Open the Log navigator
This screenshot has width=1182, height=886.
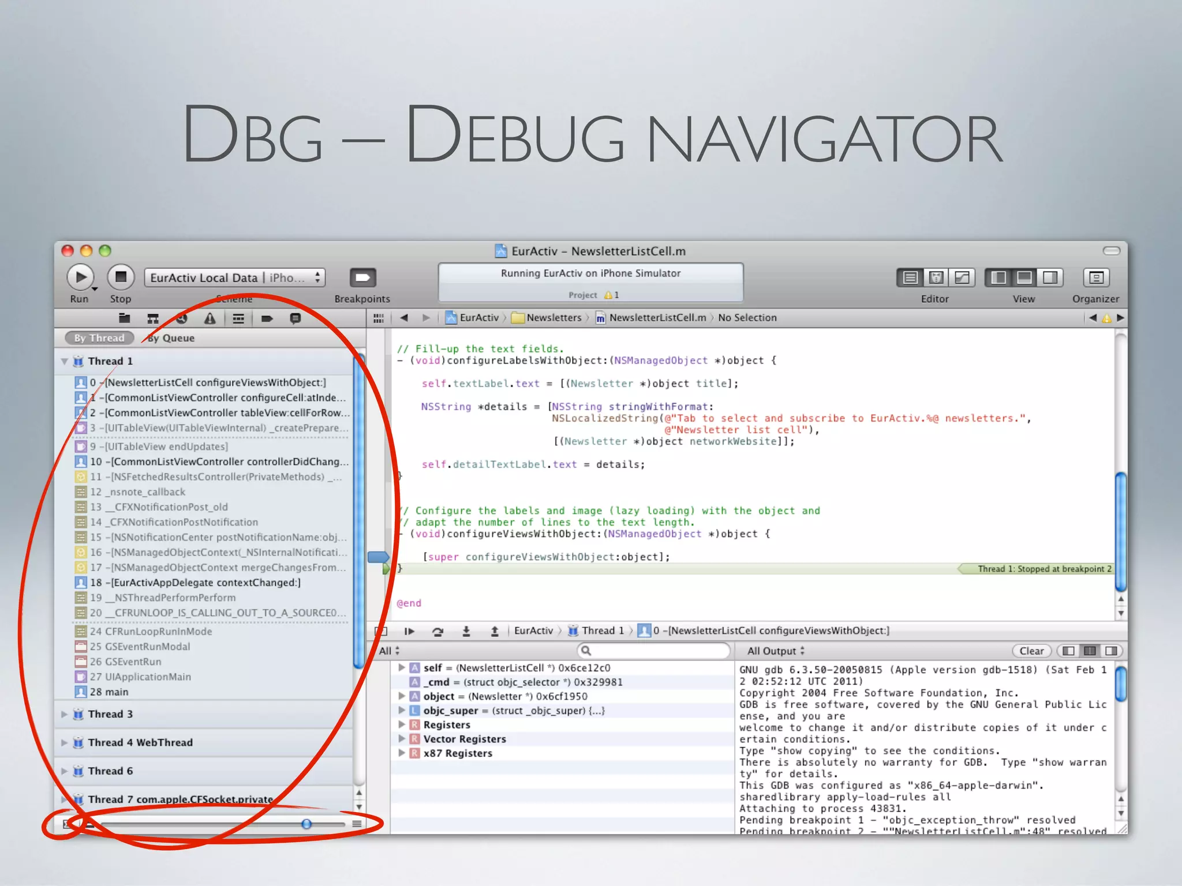point(295,318)
